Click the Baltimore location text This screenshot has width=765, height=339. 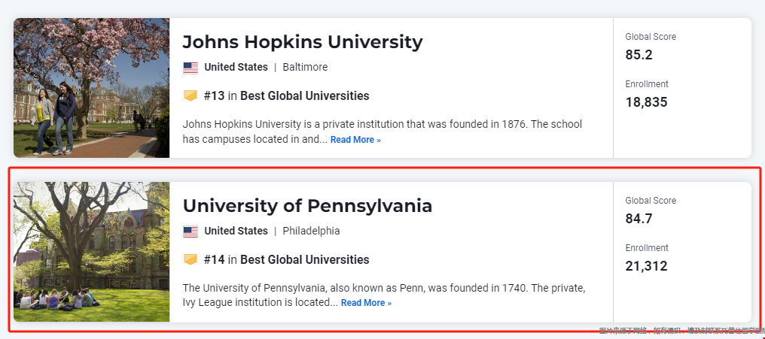pos(305,67)
